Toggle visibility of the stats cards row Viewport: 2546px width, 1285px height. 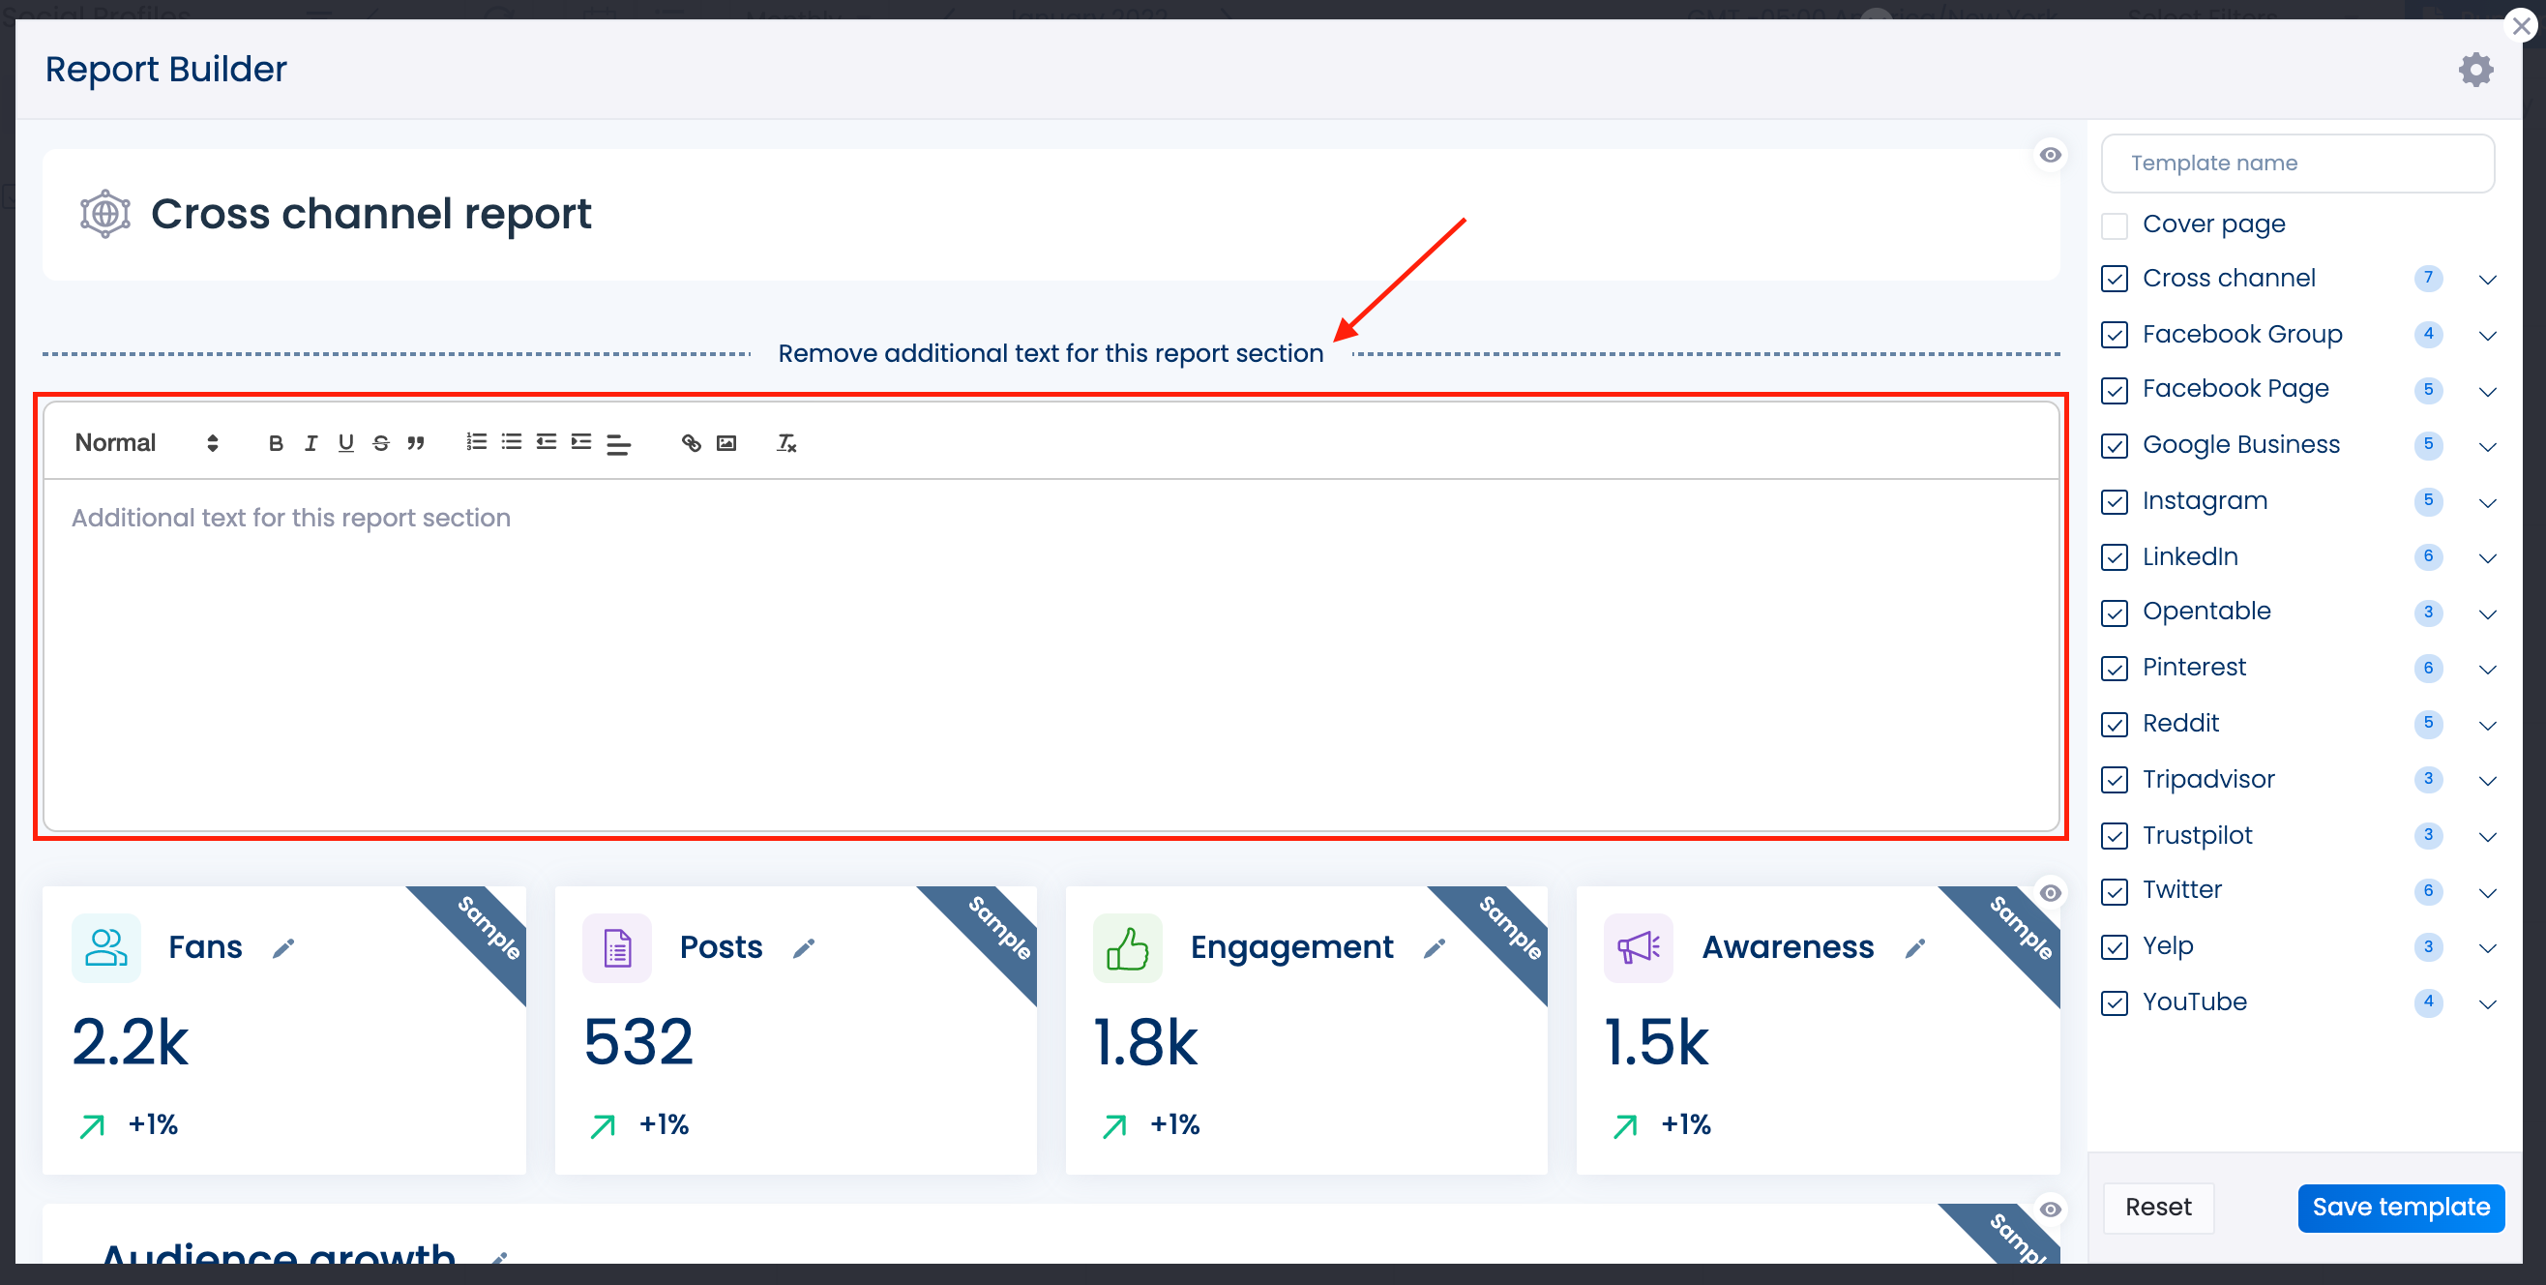(2050, 892)
